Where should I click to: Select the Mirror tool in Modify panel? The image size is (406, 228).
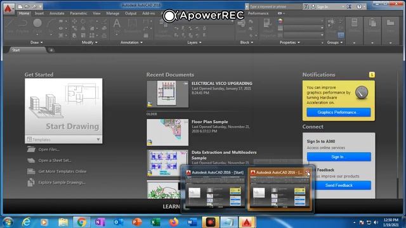[83, 28]
